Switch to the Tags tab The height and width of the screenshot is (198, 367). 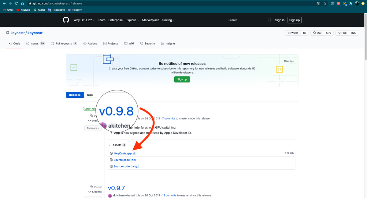90,95
